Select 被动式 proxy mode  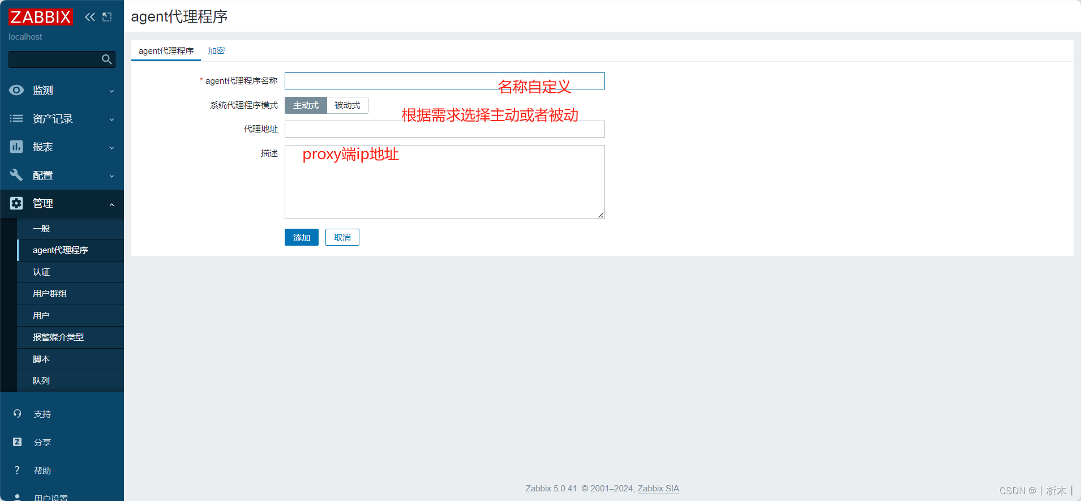click(348, 105)
